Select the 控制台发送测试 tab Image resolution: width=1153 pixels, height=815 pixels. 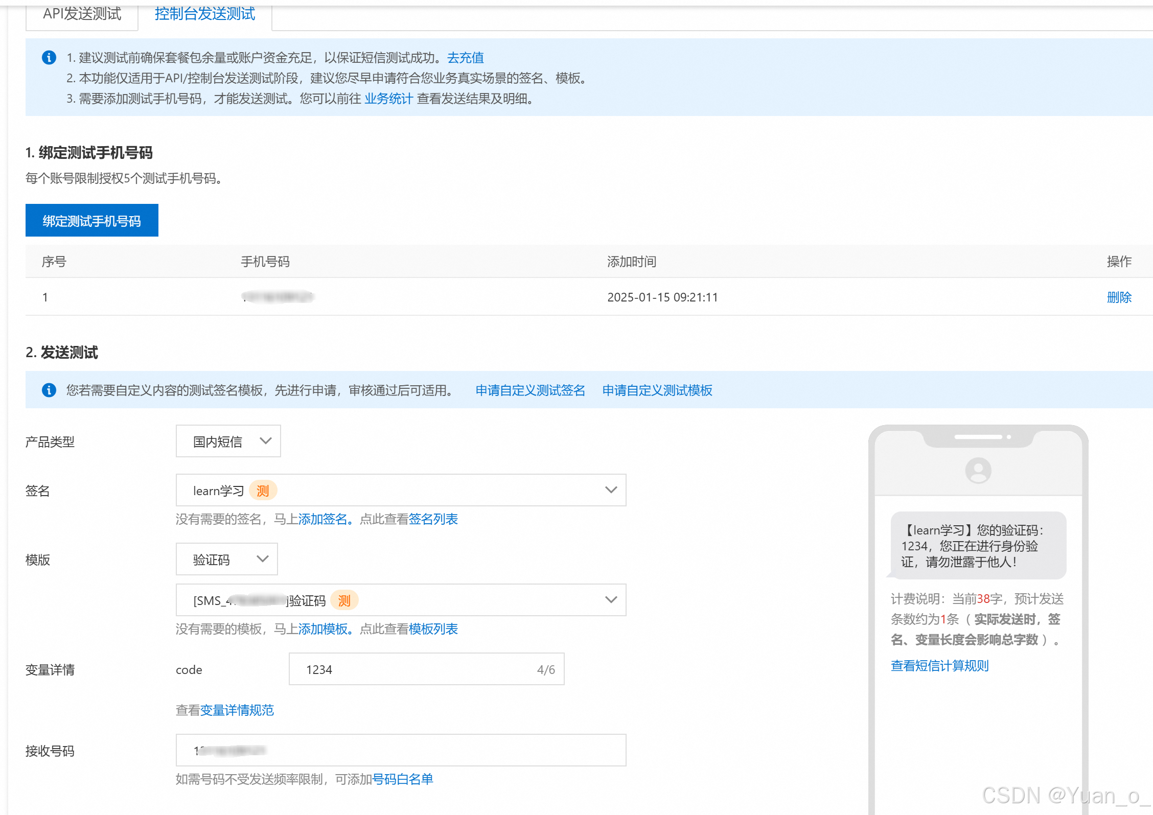(x=204, y=14)
